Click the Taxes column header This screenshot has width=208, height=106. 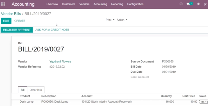click(203, 96)
